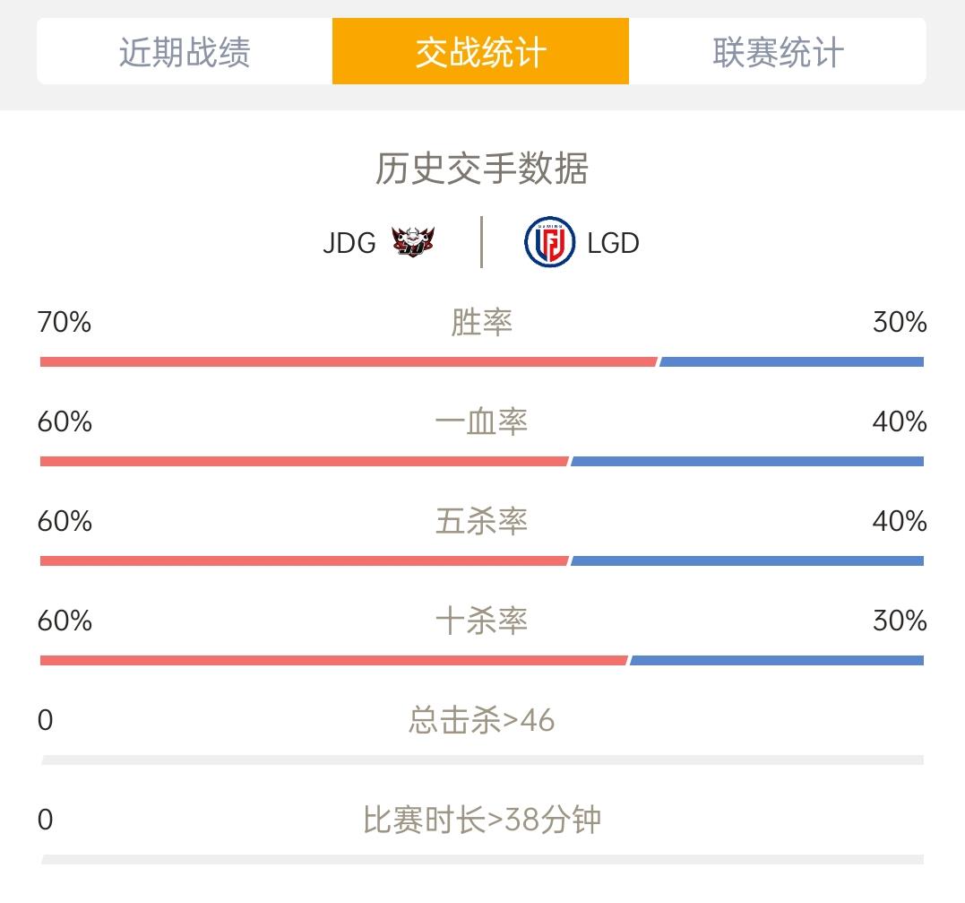The width and height of the screenshot is (965, 903).
Task: Select the 交战统计 tab
Action: coord(480,51)
